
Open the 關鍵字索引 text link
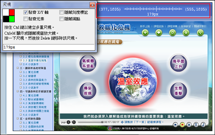tap(200, 26)
